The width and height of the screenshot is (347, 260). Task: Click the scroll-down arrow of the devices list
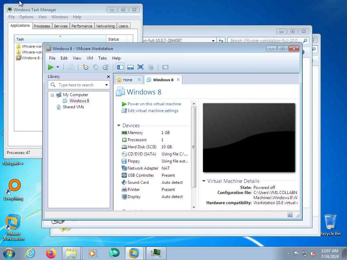194,207
